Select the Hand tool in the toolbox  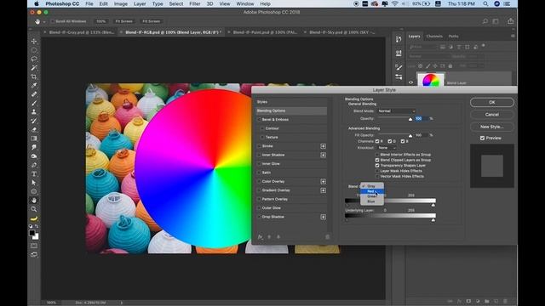click(x=34, y=201)
